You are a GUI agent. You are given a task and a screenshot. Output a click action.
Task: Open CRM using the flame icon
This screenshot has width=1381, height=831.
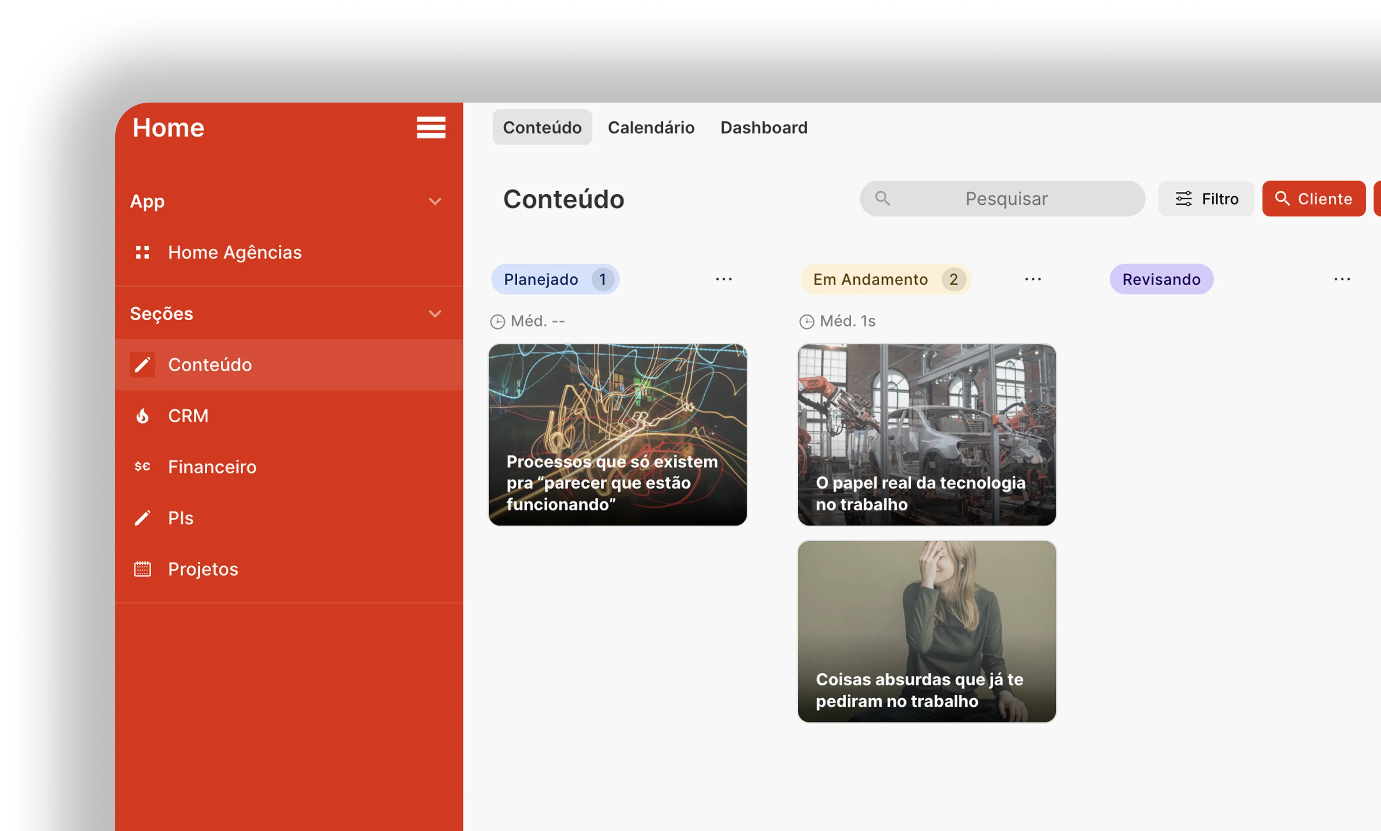[143, 415]
